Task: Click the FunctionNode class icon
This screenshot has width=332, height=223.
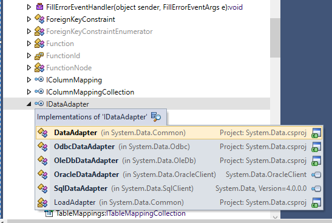Action: (39, 67)
